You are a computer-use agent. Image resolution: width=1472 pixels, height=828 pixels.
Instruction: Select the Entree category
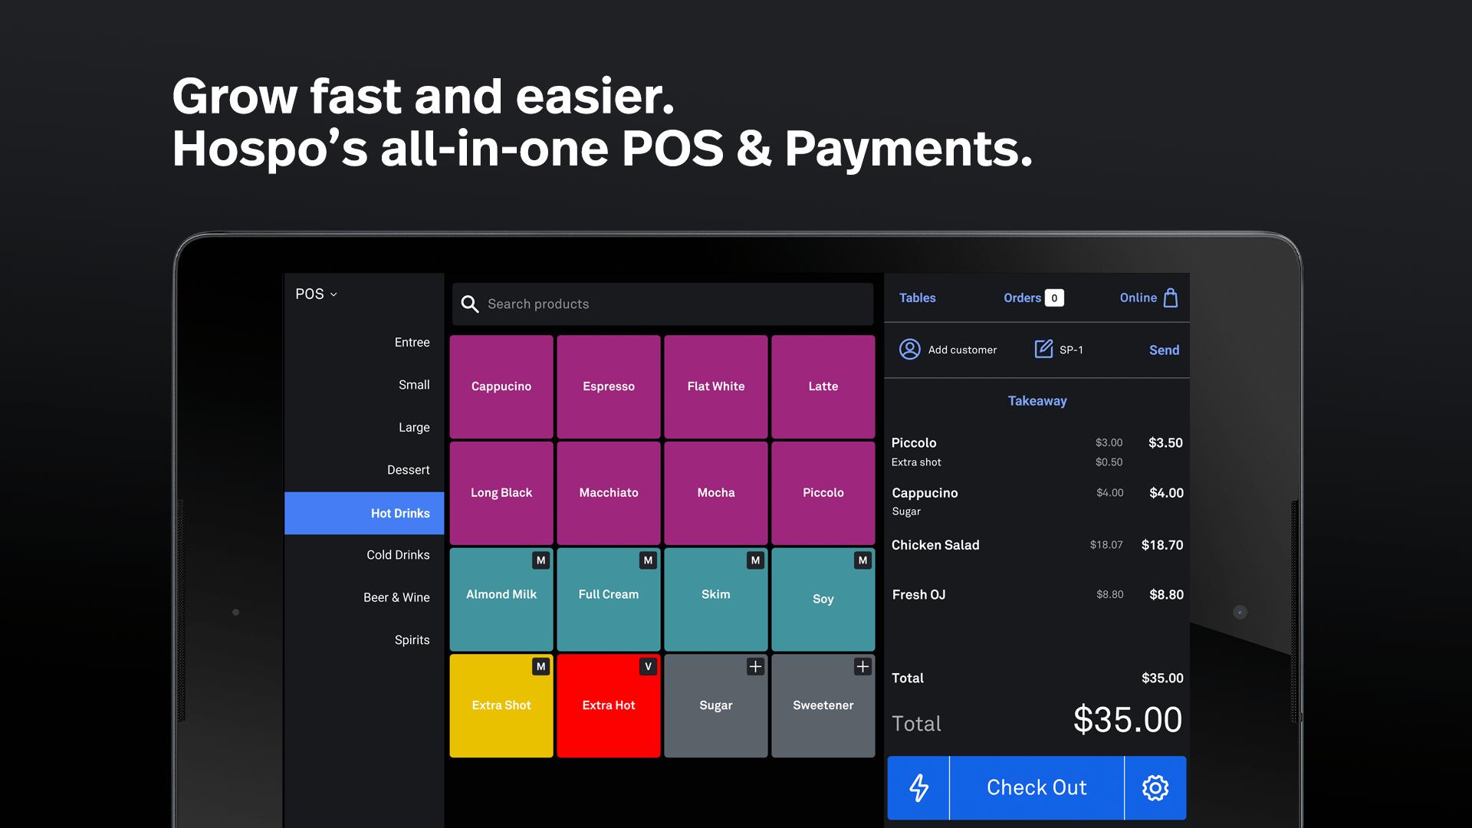click(x=364, y=343)
